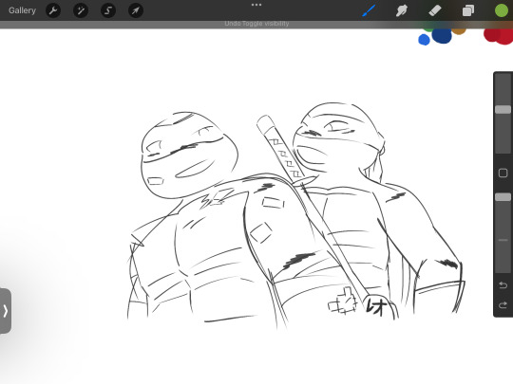Tap the small blue paint dot

click(424, 40)
